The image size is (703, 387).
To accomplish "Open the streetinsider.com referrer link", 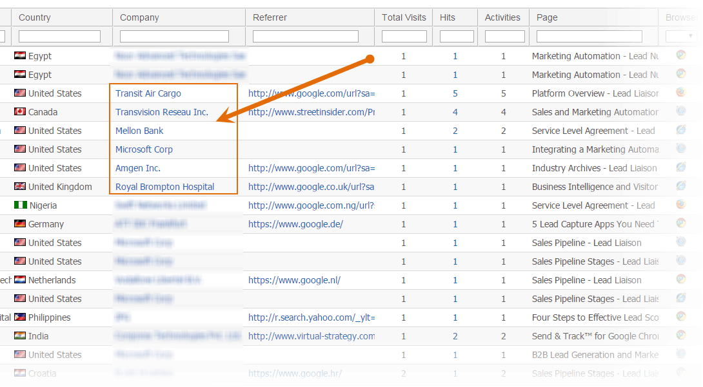I will coord(312,112).
